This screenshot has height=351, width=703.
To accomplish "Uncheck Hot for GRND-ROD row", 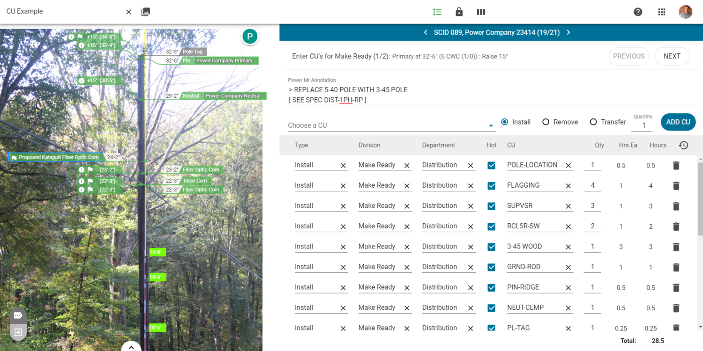I will click(491, 267).
